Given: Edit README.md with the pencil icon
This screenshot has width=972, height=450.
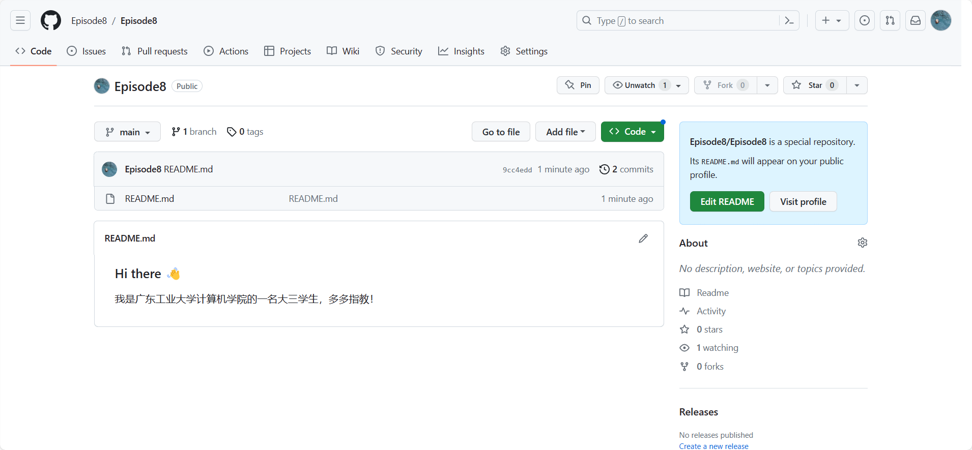Looking at the screenshot, I should [x=643, y=238].
